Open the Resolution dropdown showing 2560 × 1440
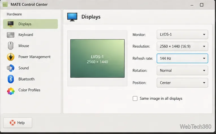This screenshot has width=216, height=134. click(182, 46)
